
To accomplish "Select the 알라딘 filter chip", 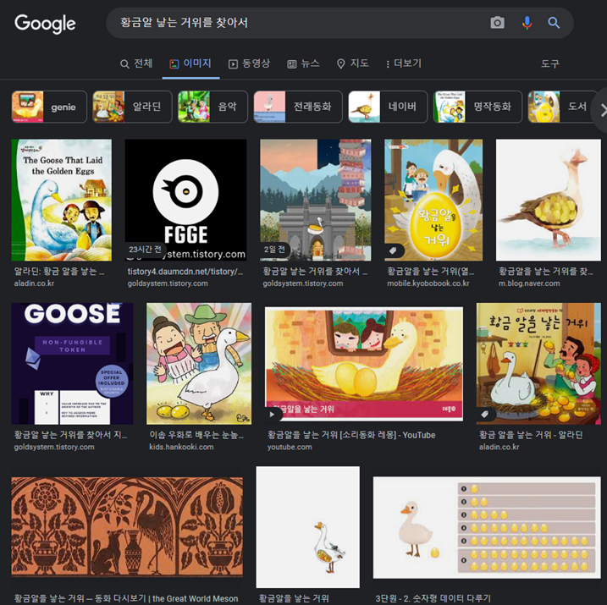I will point(132,107).
